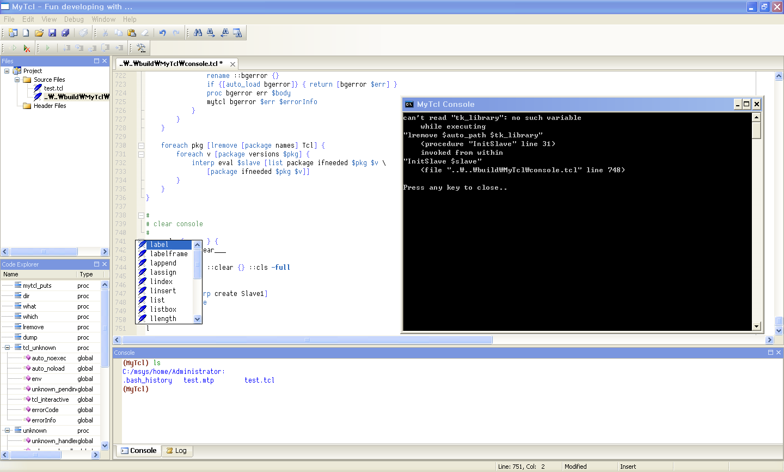This screenshot has width=784, height=472.
Task: Click the Redo arrow icon
Action: (x=176, y=33)
